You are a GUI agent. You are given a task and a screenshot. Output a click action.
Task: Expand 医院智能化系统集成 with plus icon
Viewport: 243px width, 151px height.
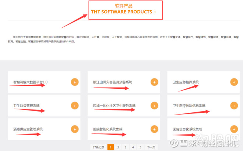click(155, 129)
